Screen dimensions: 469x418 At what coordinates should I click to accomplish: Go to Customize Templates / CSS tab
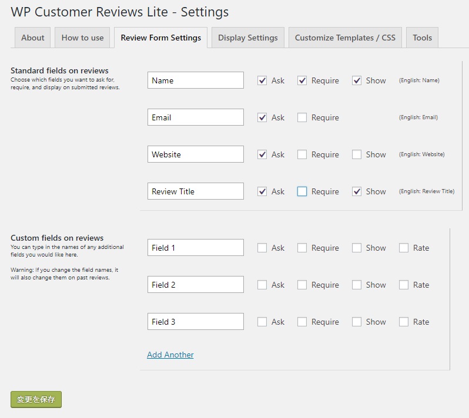pos(345,38)
